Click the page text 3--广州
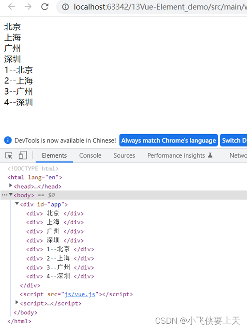 click(19, 92)
